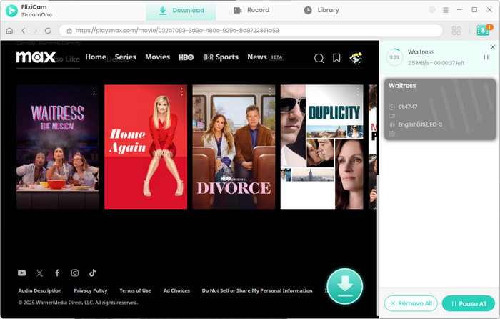Click Pause All button
500x319 pixels.
469,303
